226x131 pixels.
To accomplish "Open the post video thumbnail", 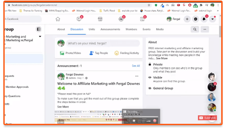I will click(x=99, y=117).
